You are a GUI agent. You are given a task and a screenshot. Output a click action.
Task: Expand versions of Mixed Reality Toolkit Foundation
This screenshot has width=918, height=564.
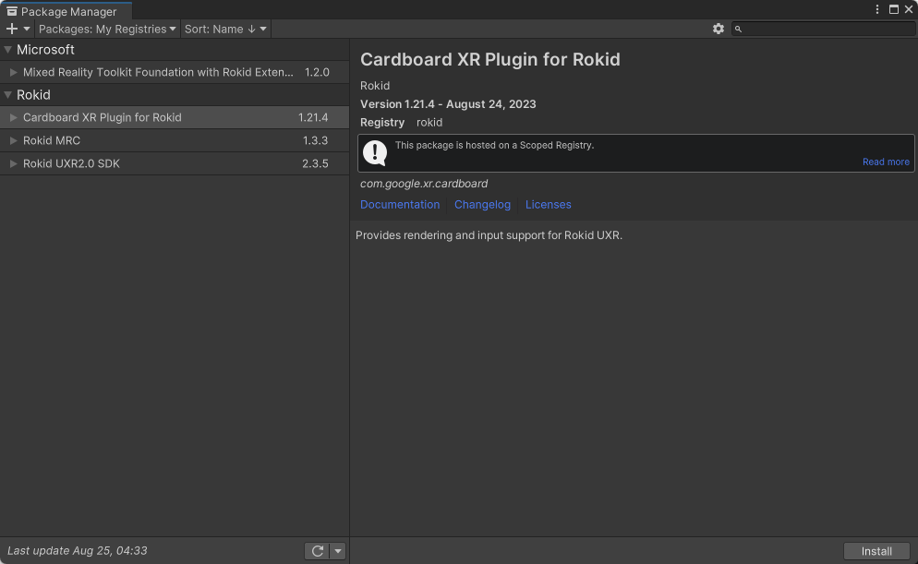13,73
